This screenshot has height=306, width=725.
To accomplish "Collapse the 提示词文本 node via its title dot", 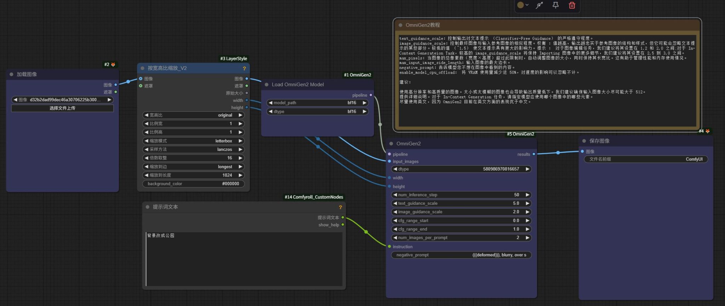I will pos(148,207).
